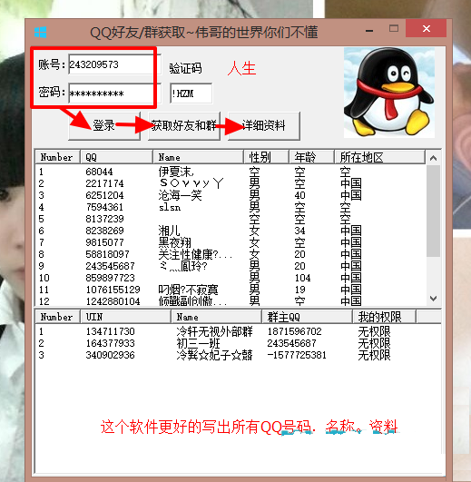Screen dimensions: 471x482
Task: Select group 冷轩无视外部群
Action: [238, 331]
